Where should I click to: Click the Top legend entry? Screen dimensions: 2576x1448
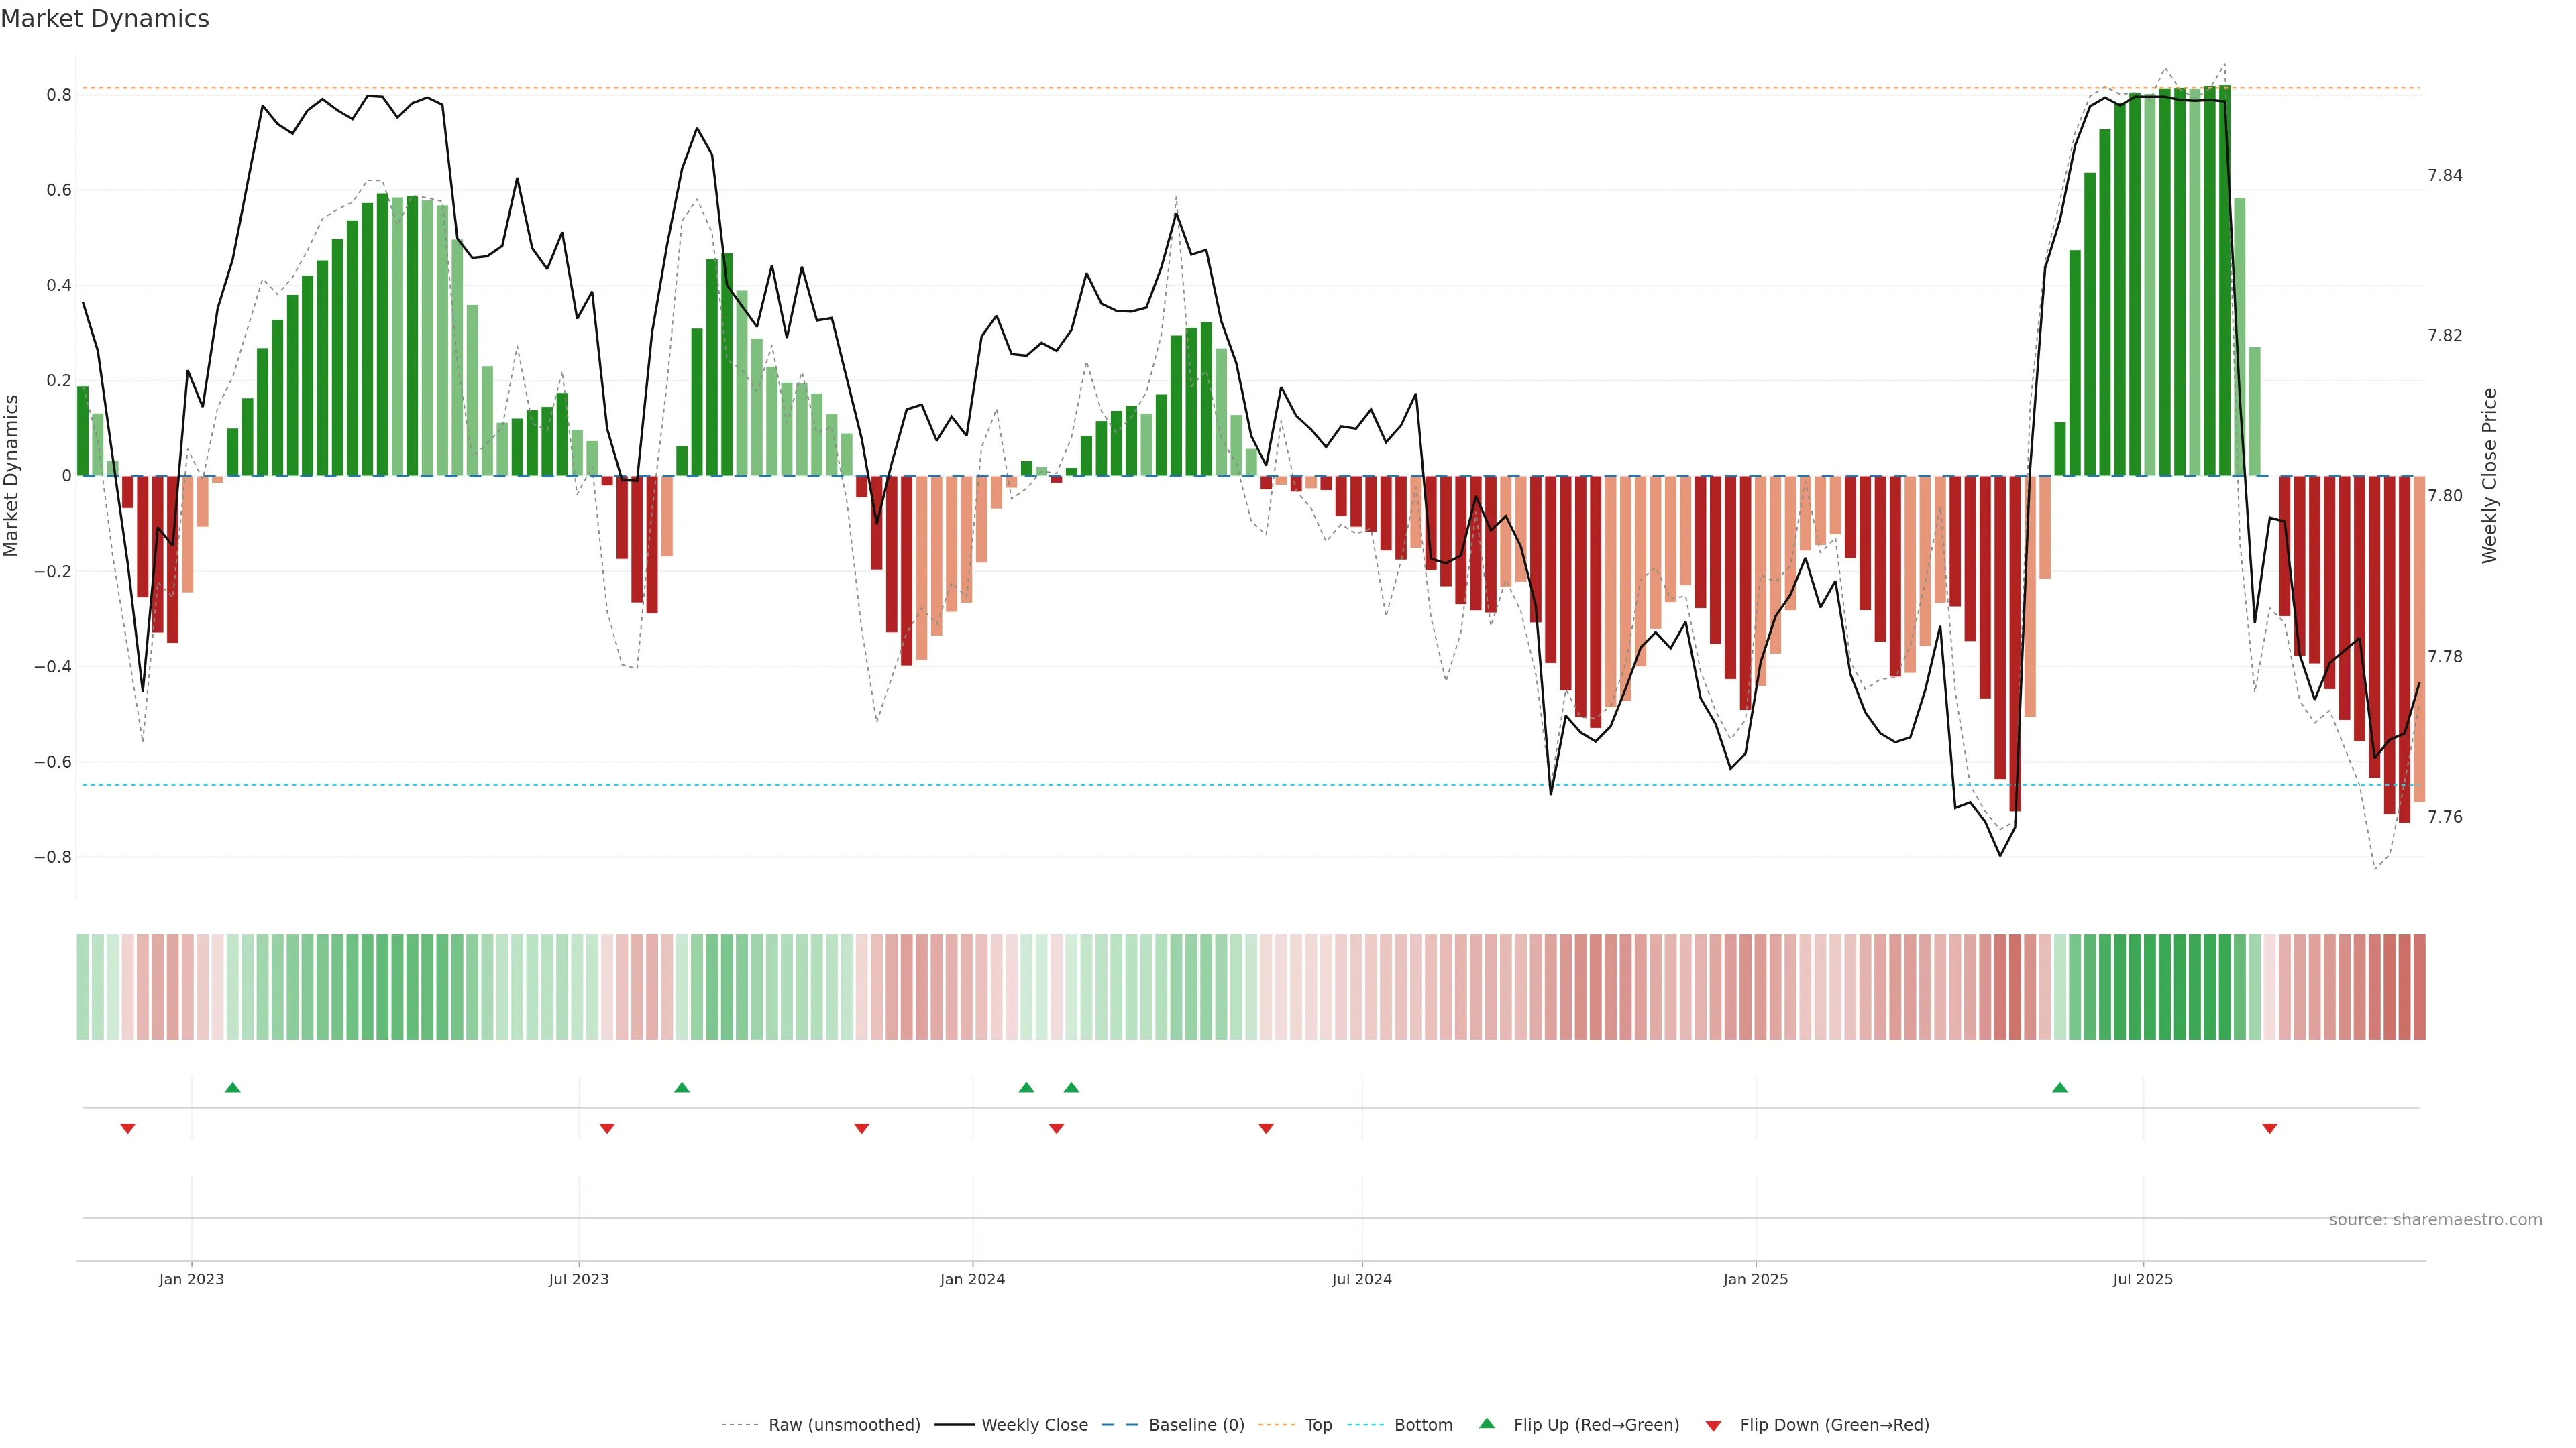1318,1425
